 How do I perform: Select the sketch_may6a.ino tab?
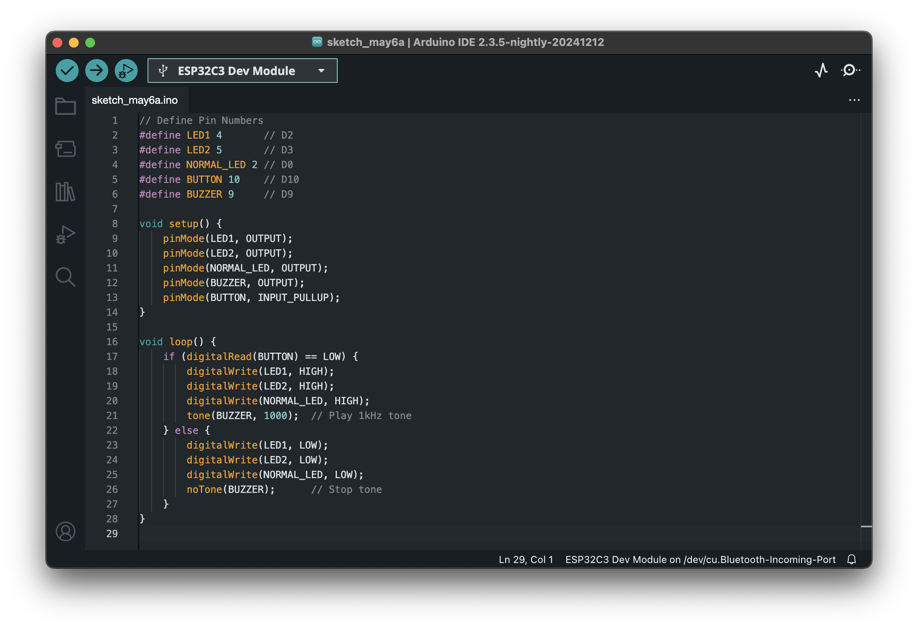tap(134, 100)
